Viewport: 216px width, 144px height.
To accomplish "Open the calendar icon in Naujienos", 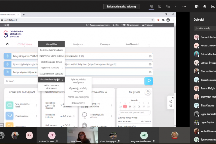I will click(148, 92).
